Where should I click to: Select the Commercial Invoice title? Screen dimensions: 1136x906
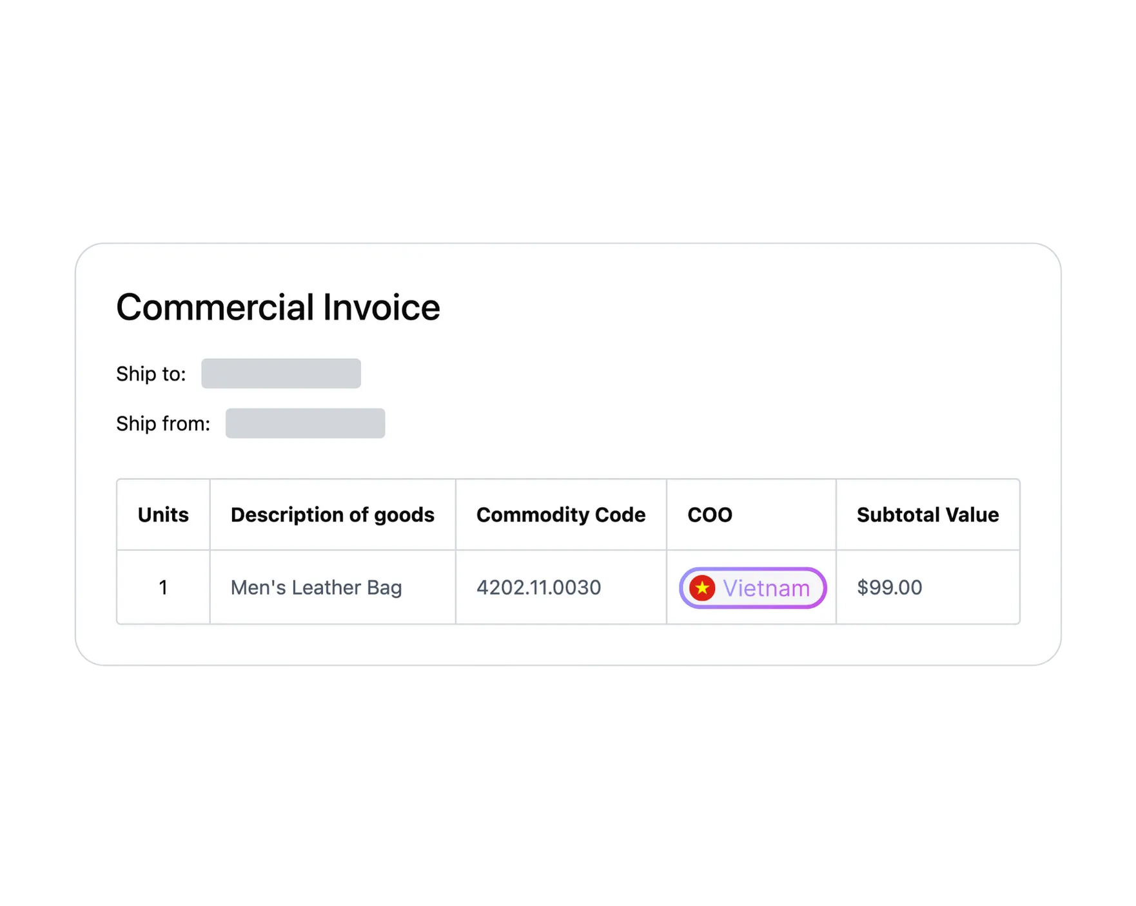[277, 307]
